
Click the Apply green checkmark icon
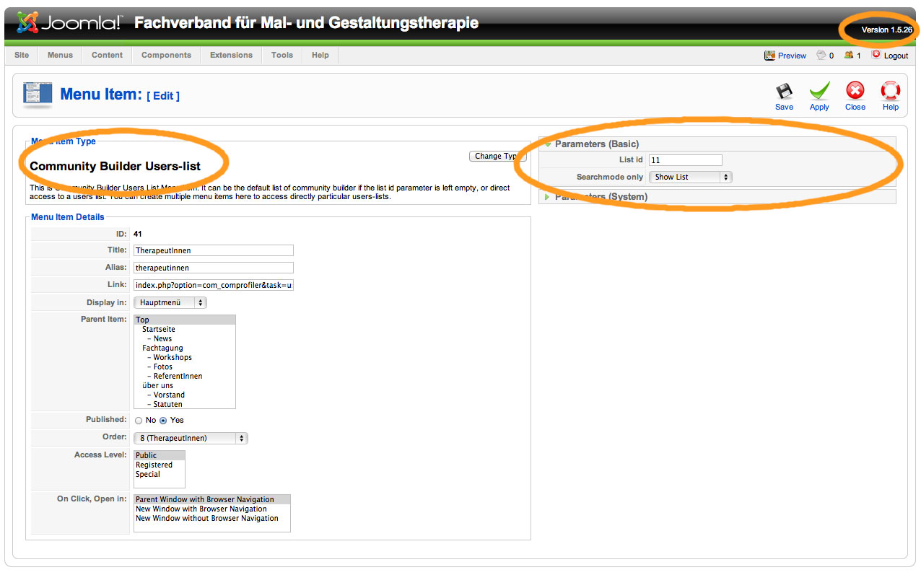(819, 91)
